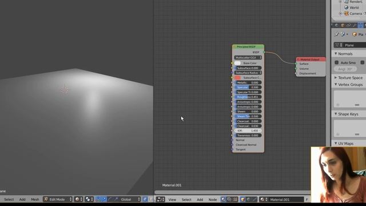Open the Modifiers wrench properties tab
Screen dimensions: 366x206
point(355,25)
